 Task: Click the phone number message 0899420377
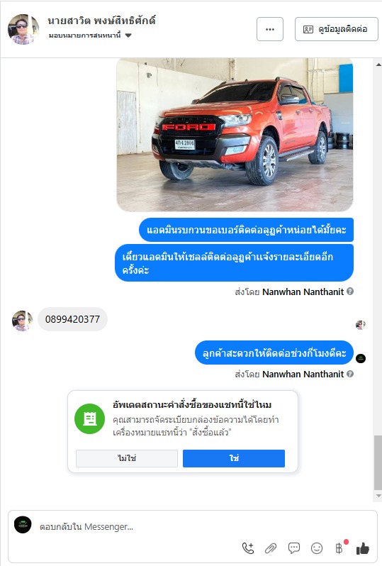72,319
